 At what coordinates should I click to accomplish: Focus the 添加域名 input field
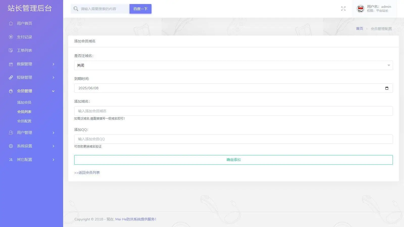tap(233, 111)
